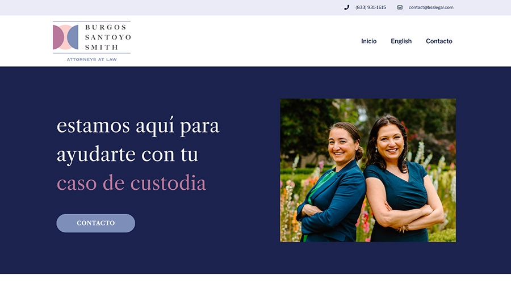Call the (833) 931-1615 phone number link

point(371,7)
